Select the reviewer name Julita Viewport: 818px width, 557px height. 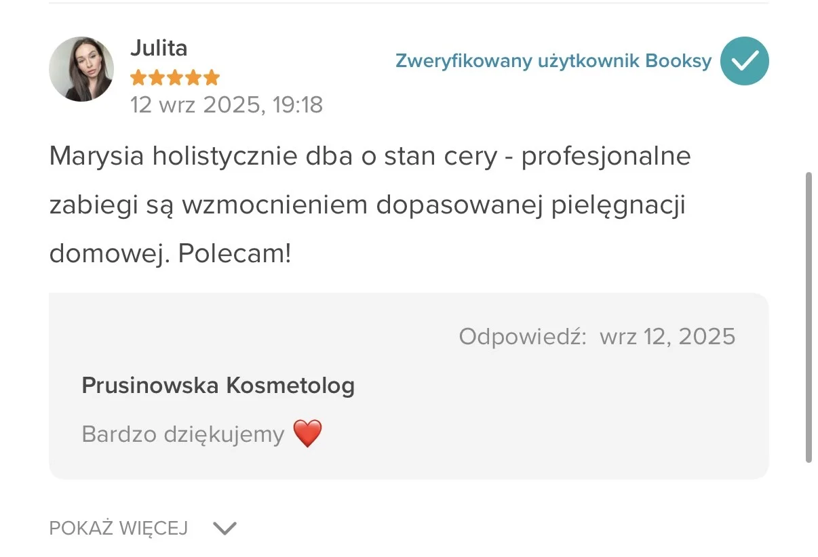point(159,47)
